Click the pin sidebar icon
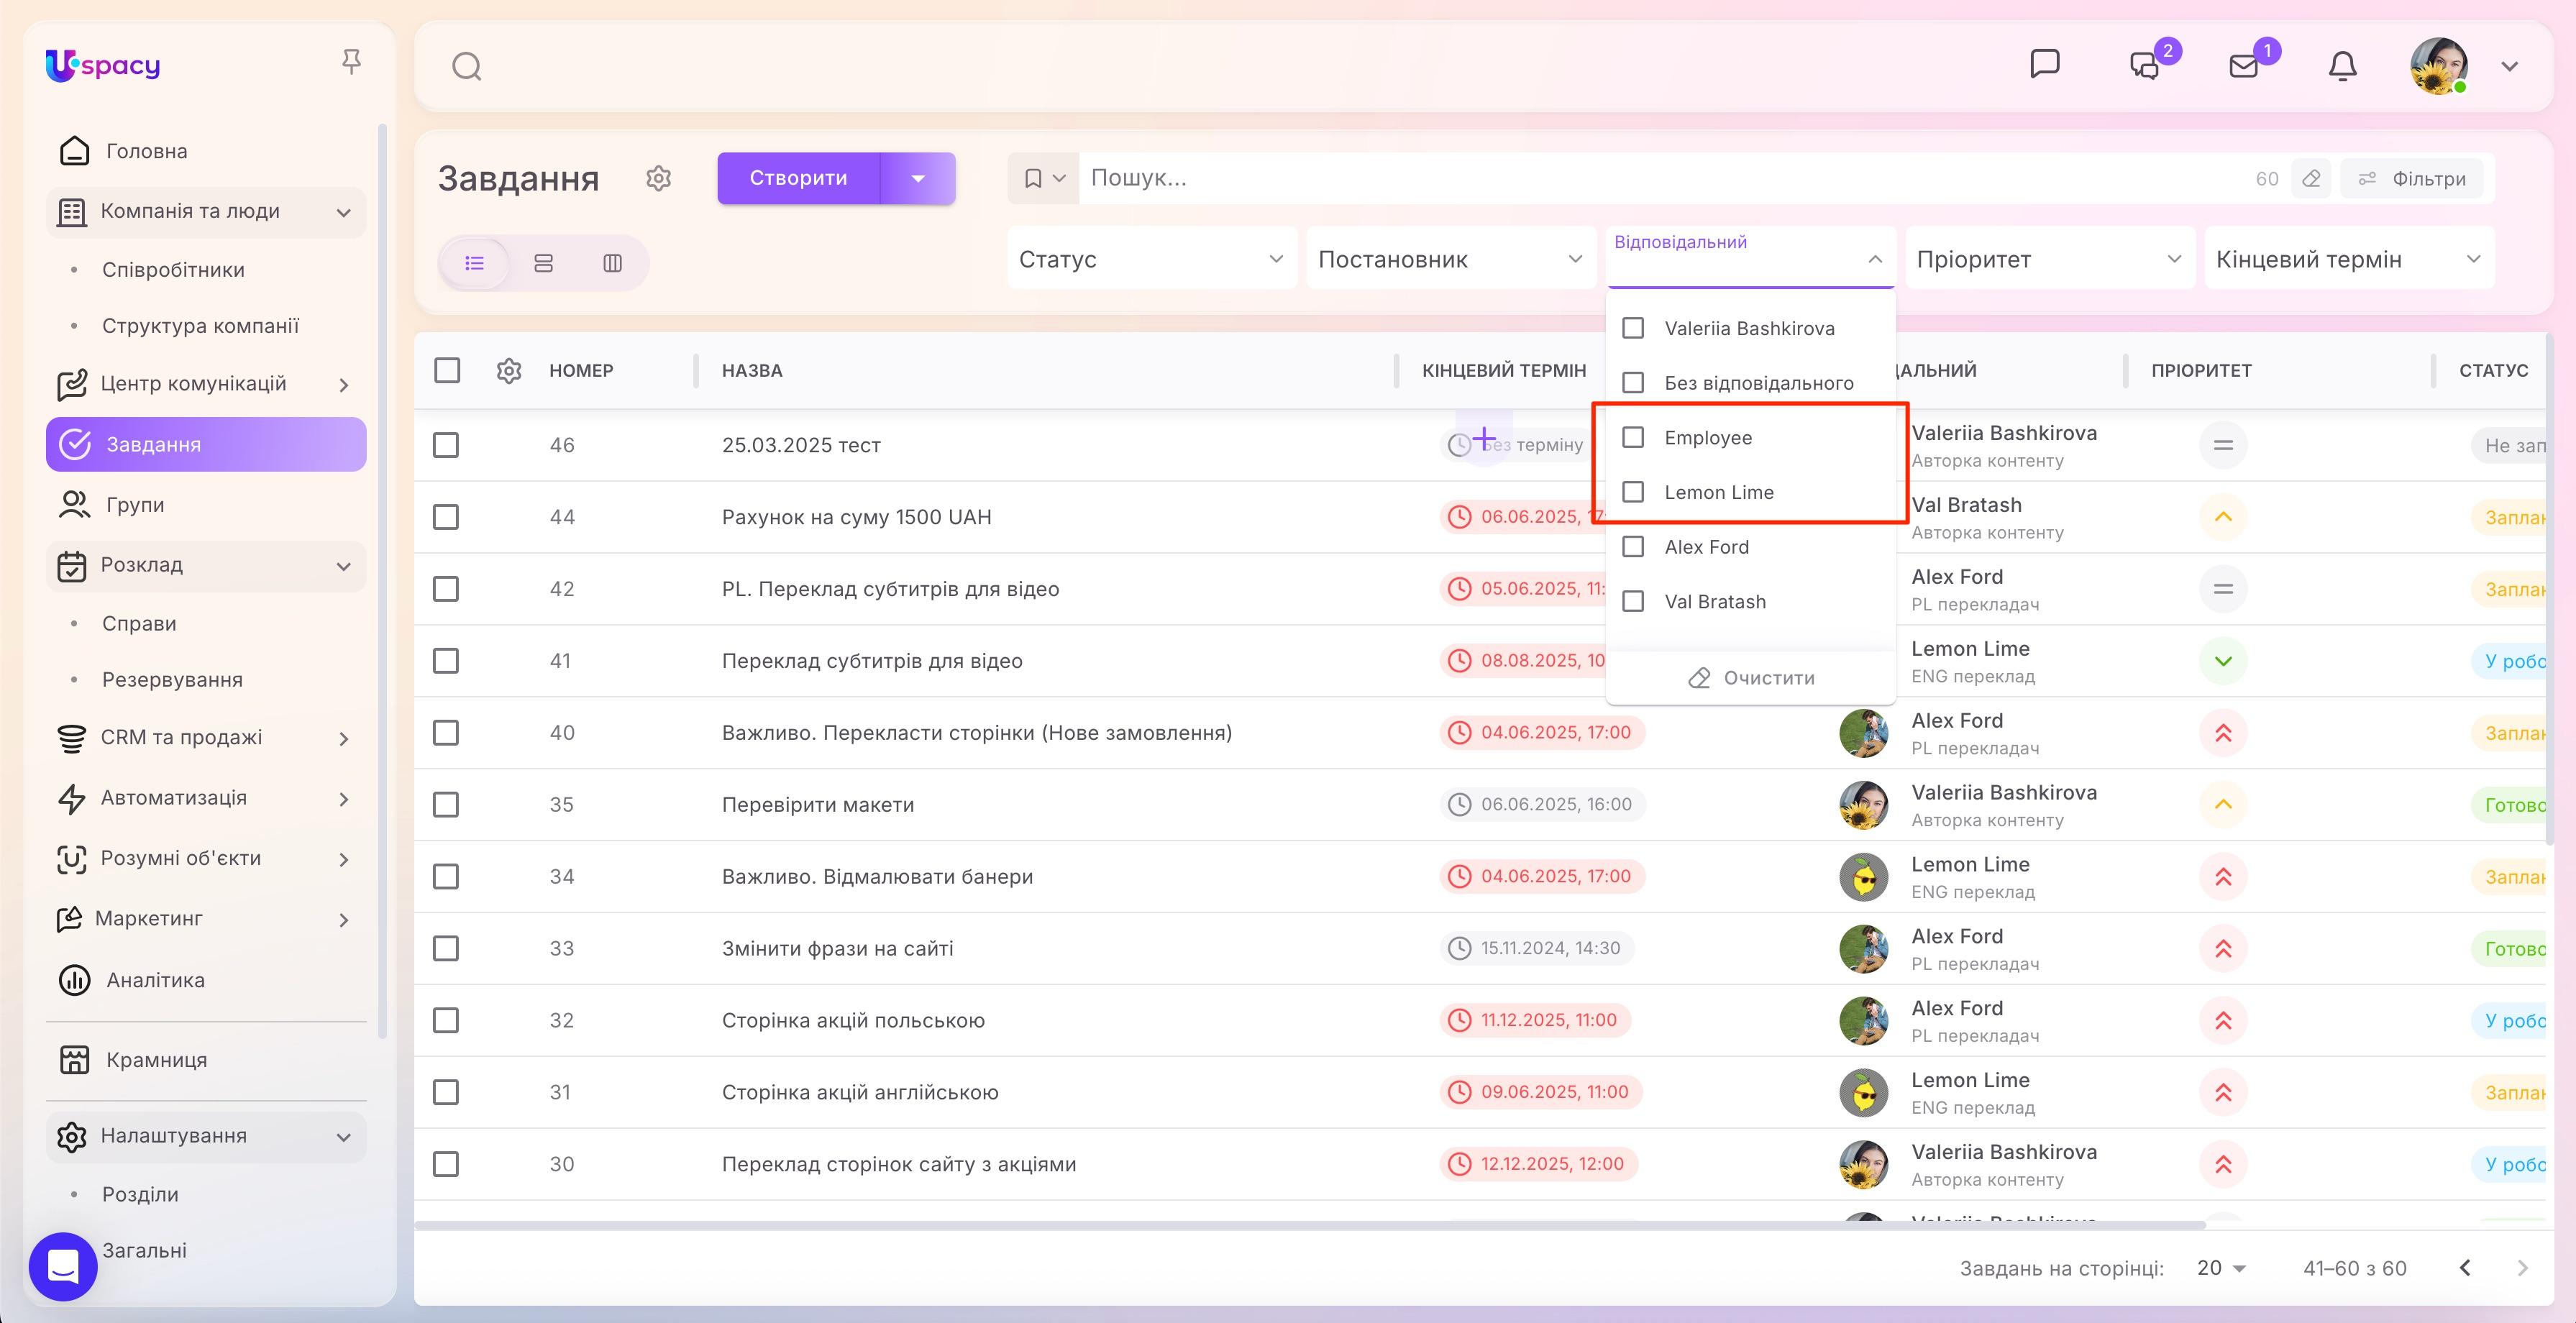Screen dimensions: 2576x1323 [x=350, y=62]
